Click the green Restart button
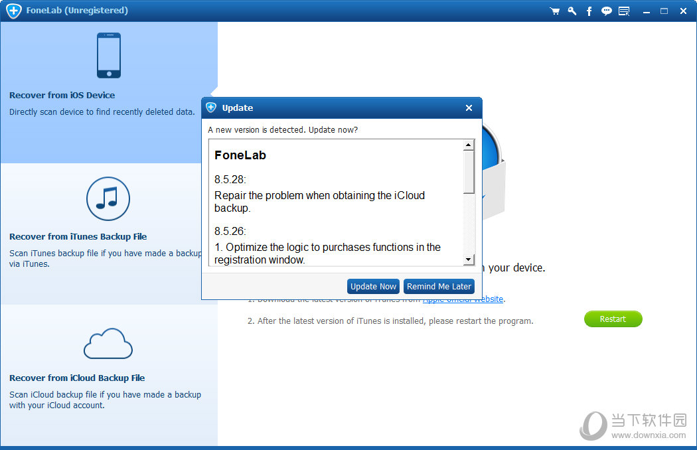This screenshot has width=697, height=450. pos(613,319)
